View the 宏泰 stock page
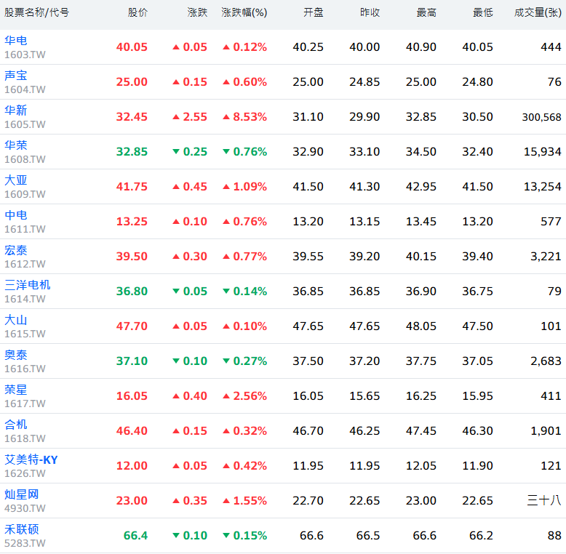The width and height of the screenshot is (566, 554). tap(16, 250)
